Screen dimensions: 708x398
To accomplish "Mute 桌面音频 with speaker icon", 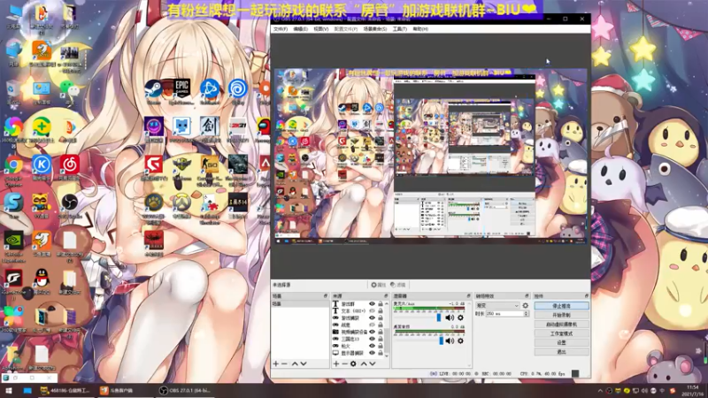I will coord(450,341).
